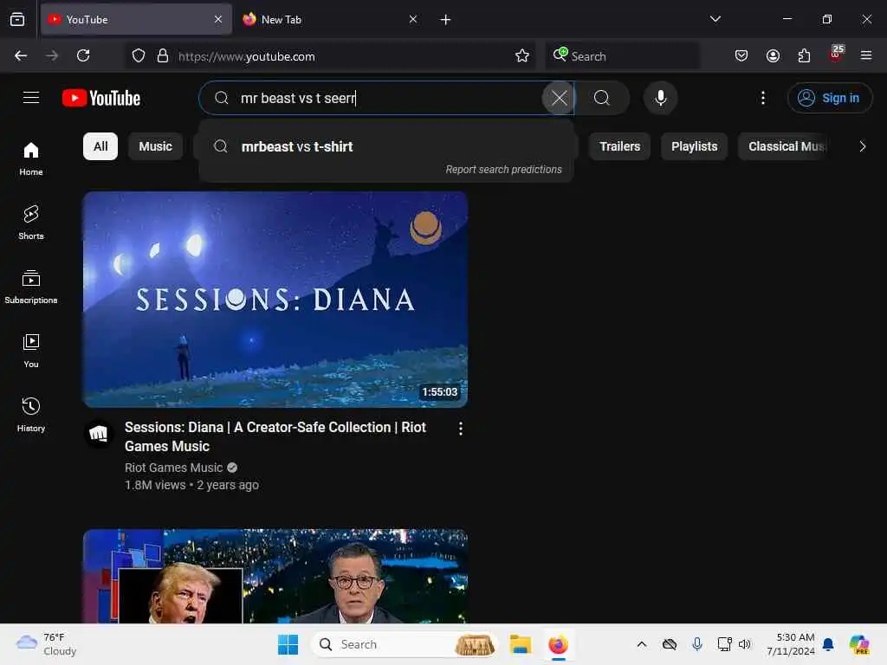Close the YouTube tab
887x665 pixels.
[218, 20]
